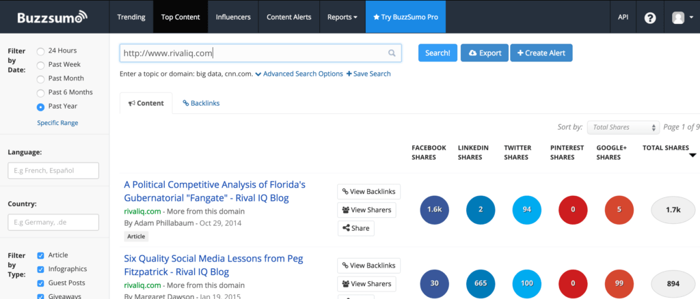Click the Pinterest shares 0 of Fangate article

[x=573, y=209]
